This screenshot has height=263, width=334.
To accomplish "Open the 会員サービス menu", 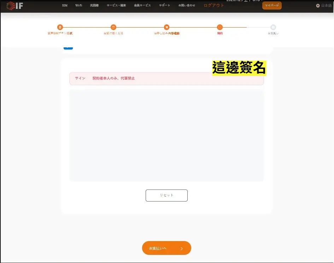I will click(x=142, y=5).
